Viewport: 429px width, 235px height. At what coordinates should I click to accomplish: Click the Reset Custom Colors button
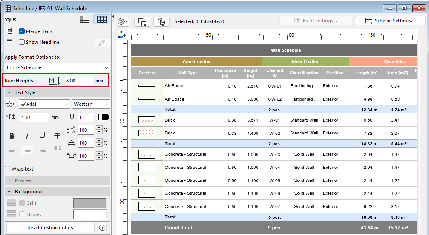tap(50, 228)
